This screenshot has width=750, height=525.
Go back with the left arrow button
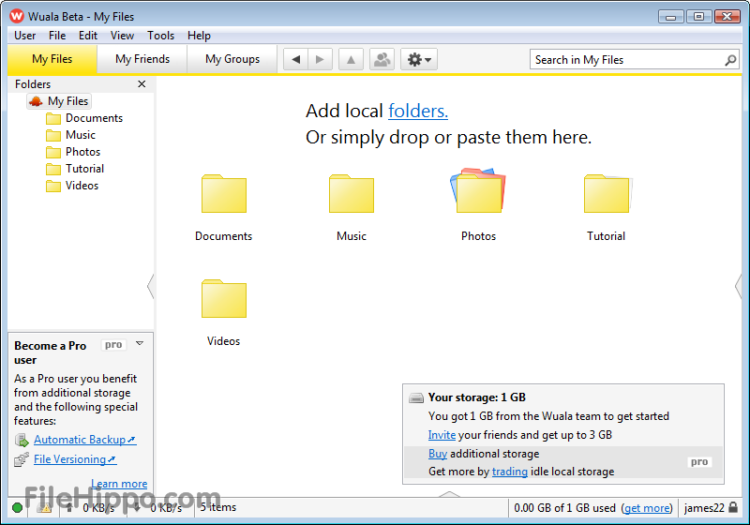(x=296, y=59)
